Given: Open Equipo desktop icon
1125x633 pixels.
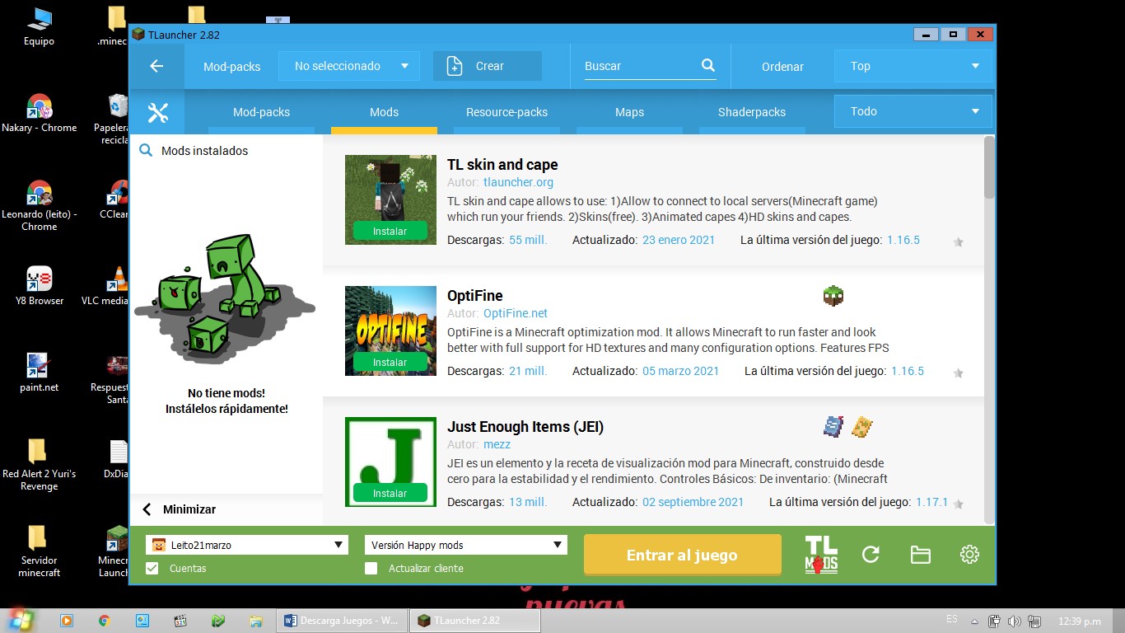Looking at the screenshot, I should click(39, 27).
